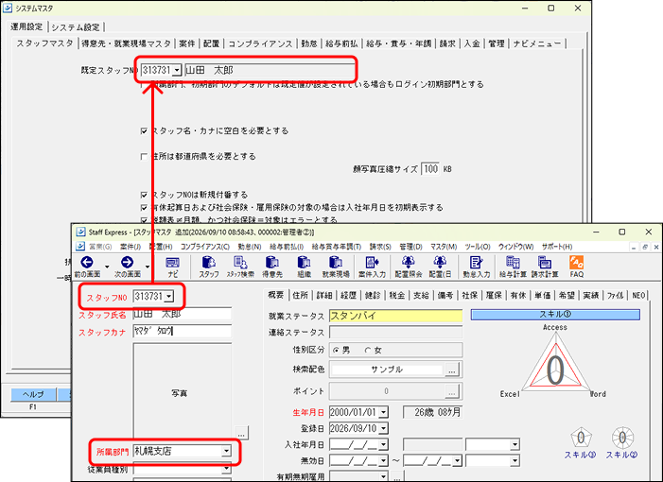
Task: Go to previous screen (前の画面) icon
Action: 87,263
